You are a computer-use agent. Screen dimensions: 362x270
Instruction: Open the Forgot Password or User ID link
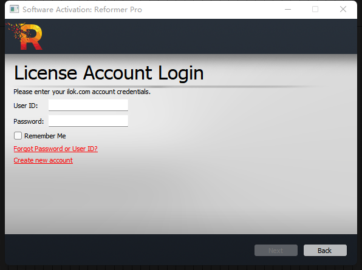tap(56, 149)
